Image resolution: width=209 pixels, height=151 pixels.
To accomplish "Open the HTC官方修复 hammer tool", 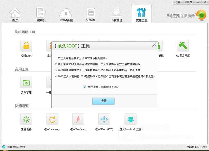I will [183, 46].
